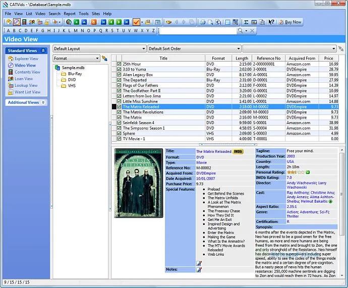Viewport: 348px width, 288px height.
Task: Open the View menu
Action: 19,14
